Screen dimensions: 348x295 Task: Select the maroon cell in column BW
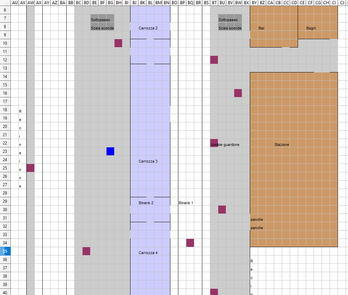[x=238, y=93]
